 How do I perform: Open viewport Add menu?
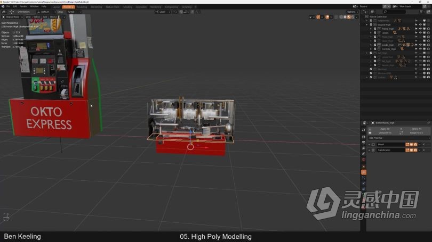coord(45,17)
